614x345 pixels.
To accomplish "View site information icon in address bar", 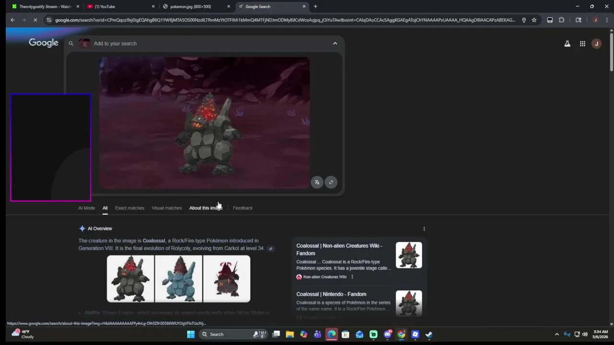I will [x=49, y=20].
